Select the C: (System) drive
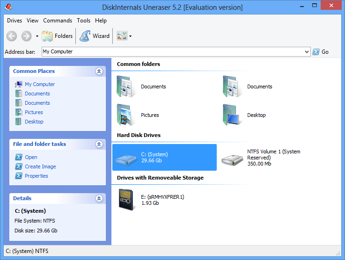Screen dimensions: 345x260 point(164,158)
